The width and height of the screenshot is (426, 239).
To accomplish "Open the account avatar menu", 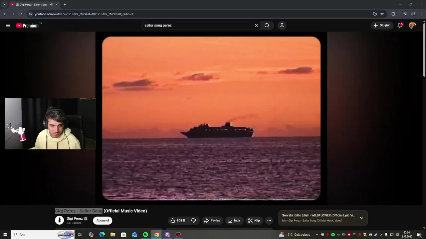I will coord(412,26).
